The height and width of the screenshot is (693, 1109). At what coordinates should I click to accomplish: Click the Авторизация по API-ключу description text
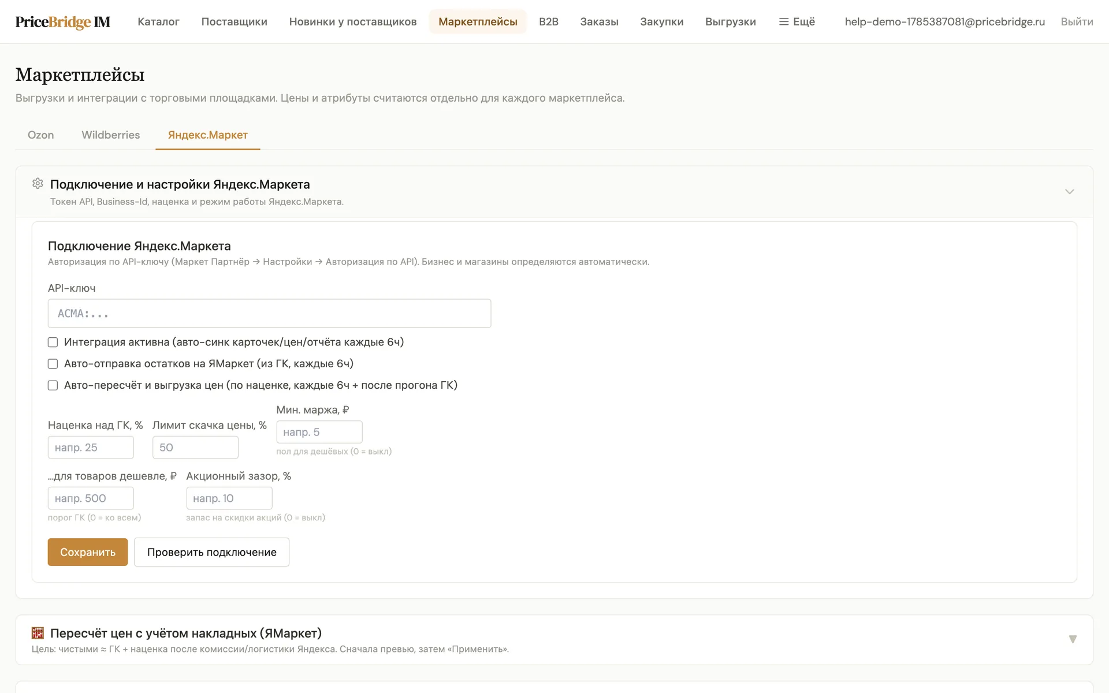349,262
